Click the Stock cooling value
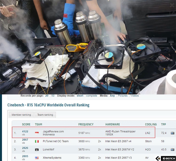 (148, 141)
